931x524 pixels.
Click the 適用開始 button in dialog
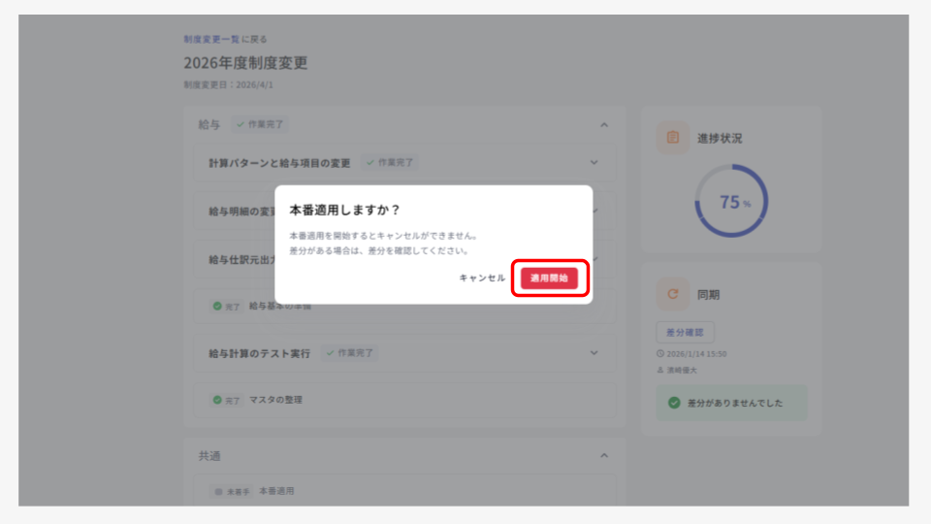[549, 278]
